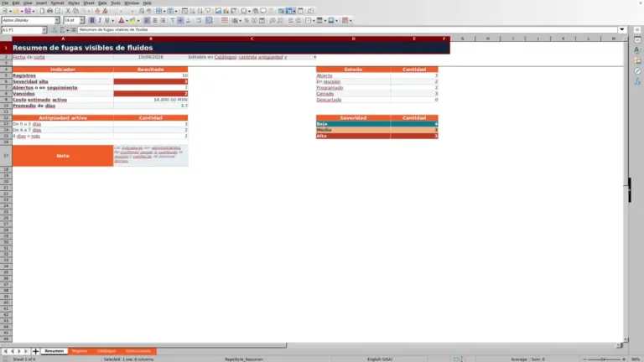The width and height of the screenshot is (644, 362).
Task: Open the font size dropdown
Action: point(81,20)
